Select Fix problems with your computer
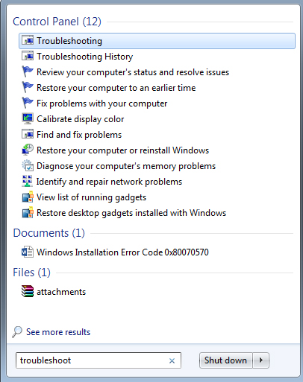Image resolution: width=303 pixels, height=382 pixels. [x=101, y=104]
